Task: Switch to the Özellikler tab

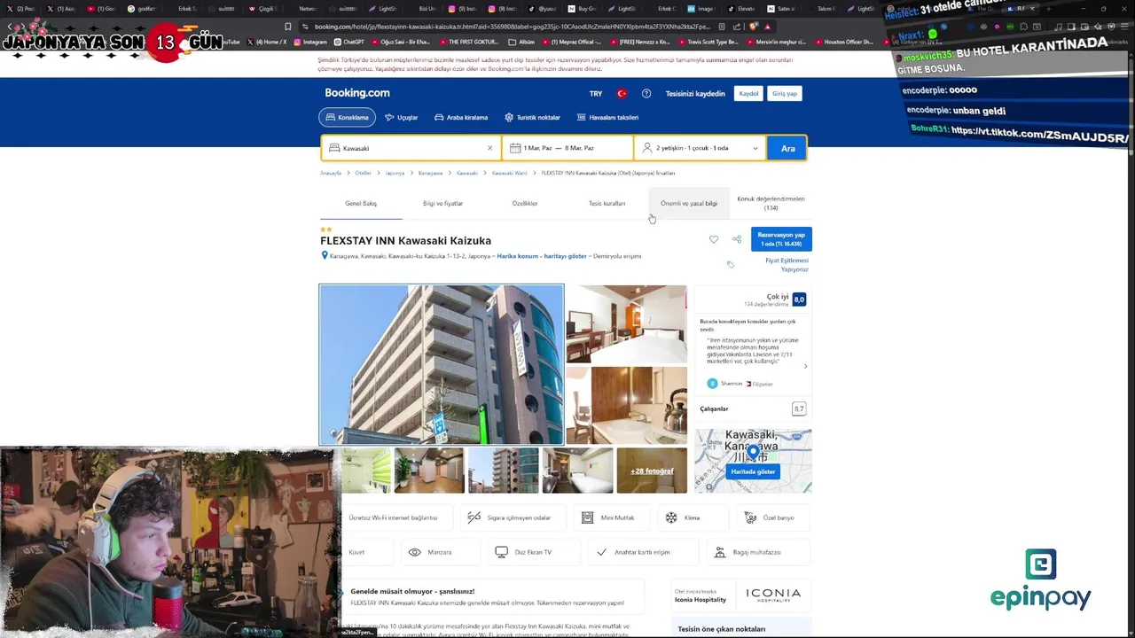Action: pyautogui.click(x=525, y=204)
